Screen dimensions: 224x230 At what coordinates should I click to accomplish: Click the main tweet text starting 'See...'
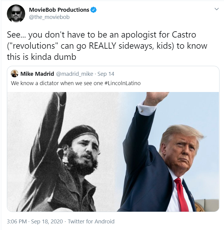pyautogui.click(x=107, y=46)
